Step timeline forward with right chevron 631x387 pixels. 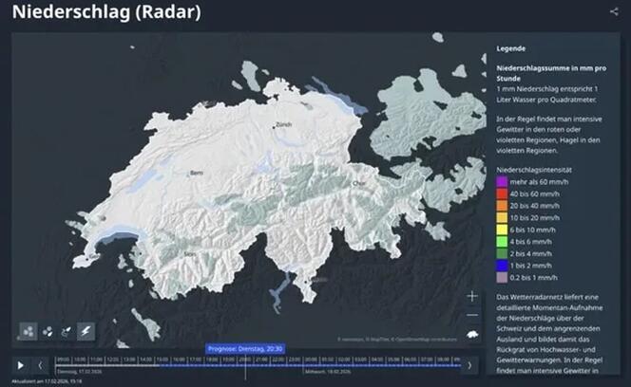pyautogui.click(x=468, y=364)
